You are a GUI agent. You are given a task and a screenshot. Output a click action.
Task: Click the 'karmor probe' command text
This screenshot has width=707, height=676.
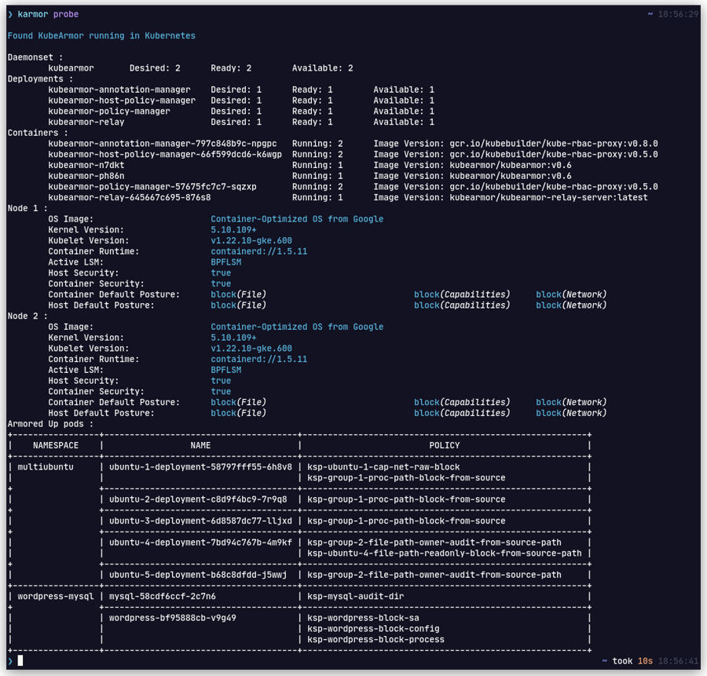click(x=48, y=14)
